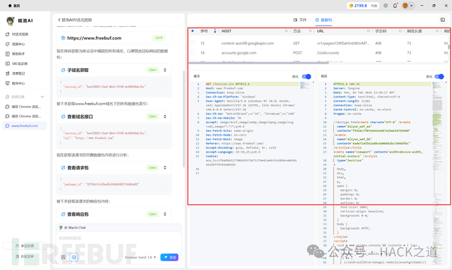Click search icon in URL column header
Image resolution: width=452 pixels, height=270 pixels.
click(368, 31)
